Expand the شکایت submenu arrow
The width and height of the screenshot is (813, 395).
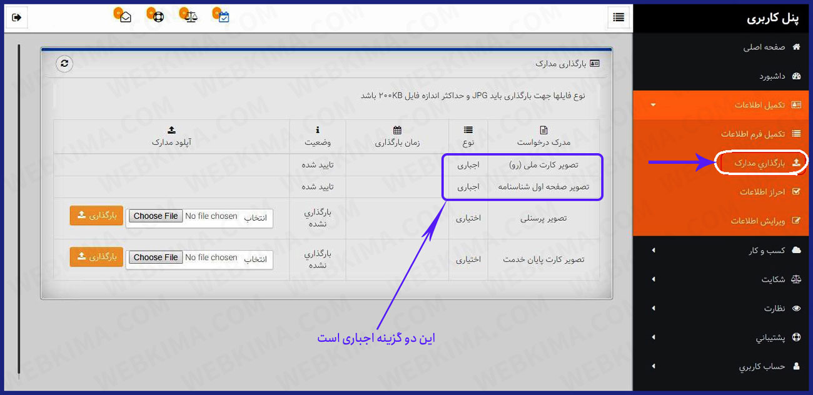pos(654,279)
